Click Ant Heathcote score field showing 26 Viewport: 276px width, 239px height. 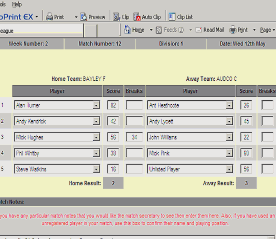click(x=246, y=105)
